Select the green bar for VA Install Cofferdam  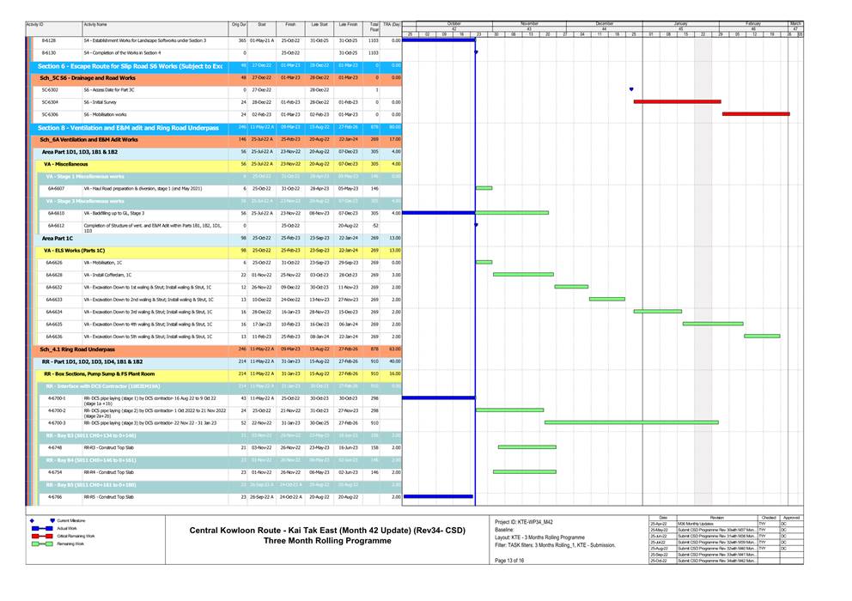[x=523, y=275]
